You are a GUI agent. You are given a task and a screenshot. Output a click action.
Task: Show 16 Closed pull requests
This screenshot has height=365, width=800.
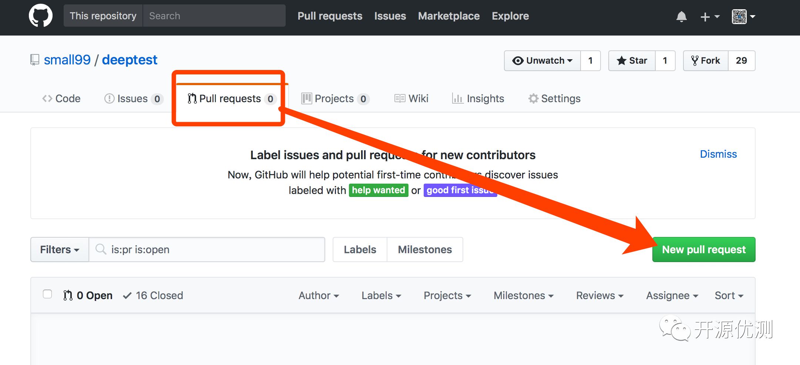coord(153,295)
